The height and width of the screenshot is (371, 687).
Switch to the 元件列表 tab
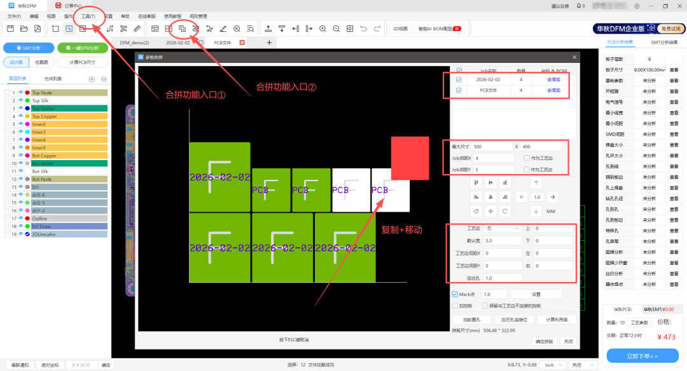[x=53, y=79]
